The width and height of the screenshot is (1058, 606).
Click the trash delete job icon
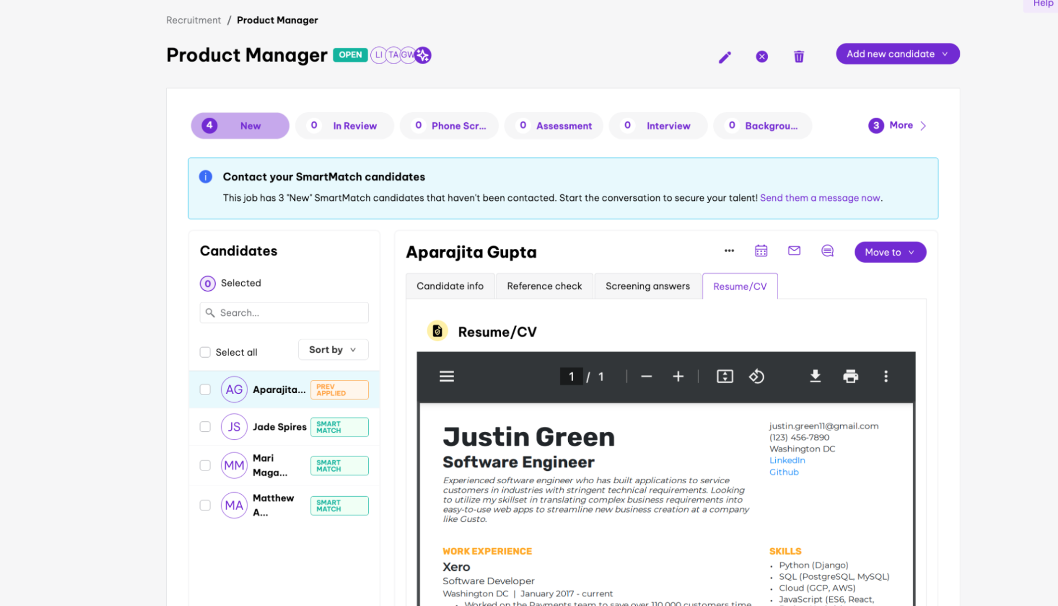pyautogui.click(x=799, y=57)
